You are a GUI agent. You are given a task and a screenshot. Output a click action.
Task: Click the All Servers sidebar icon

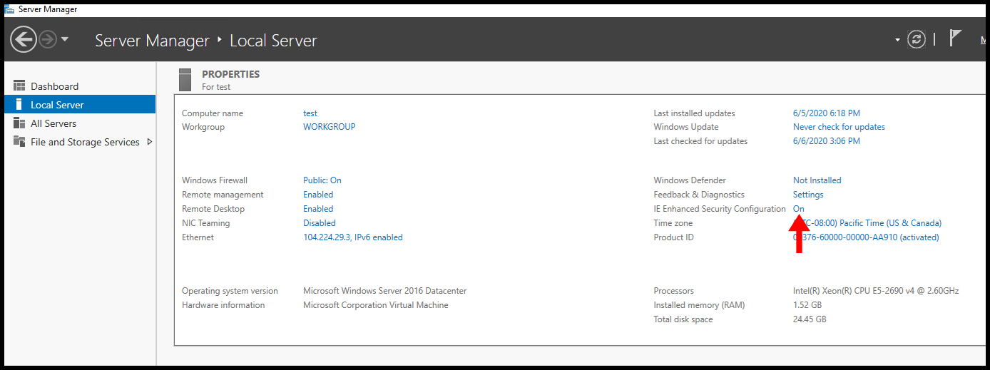coord(19,123)
